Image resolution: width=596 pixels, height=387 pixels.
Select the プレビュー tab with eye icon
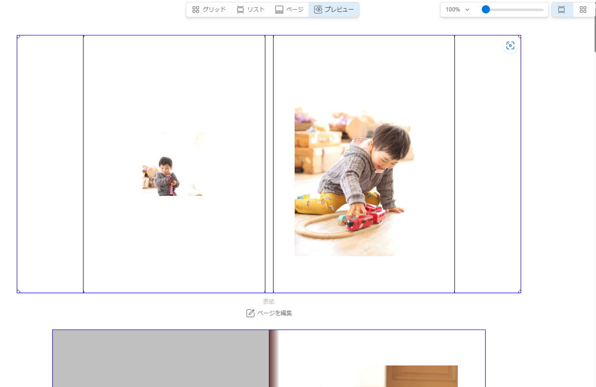334,10
